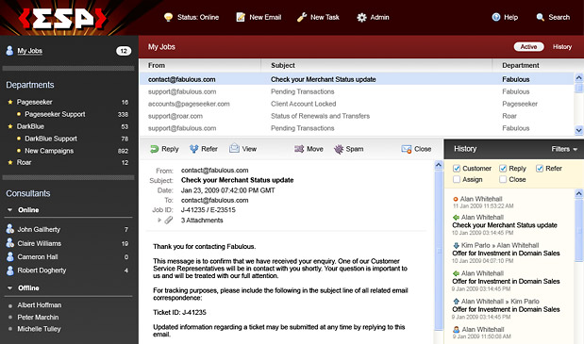Click the Close job envelope icon
The height and width of the screenshot is (344, 584).
[407, 149]
